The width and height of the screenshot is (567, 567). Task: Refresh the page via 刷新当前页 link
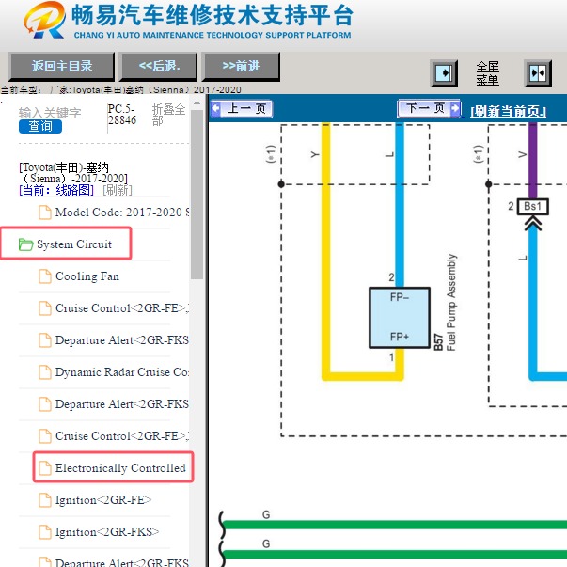508,111
